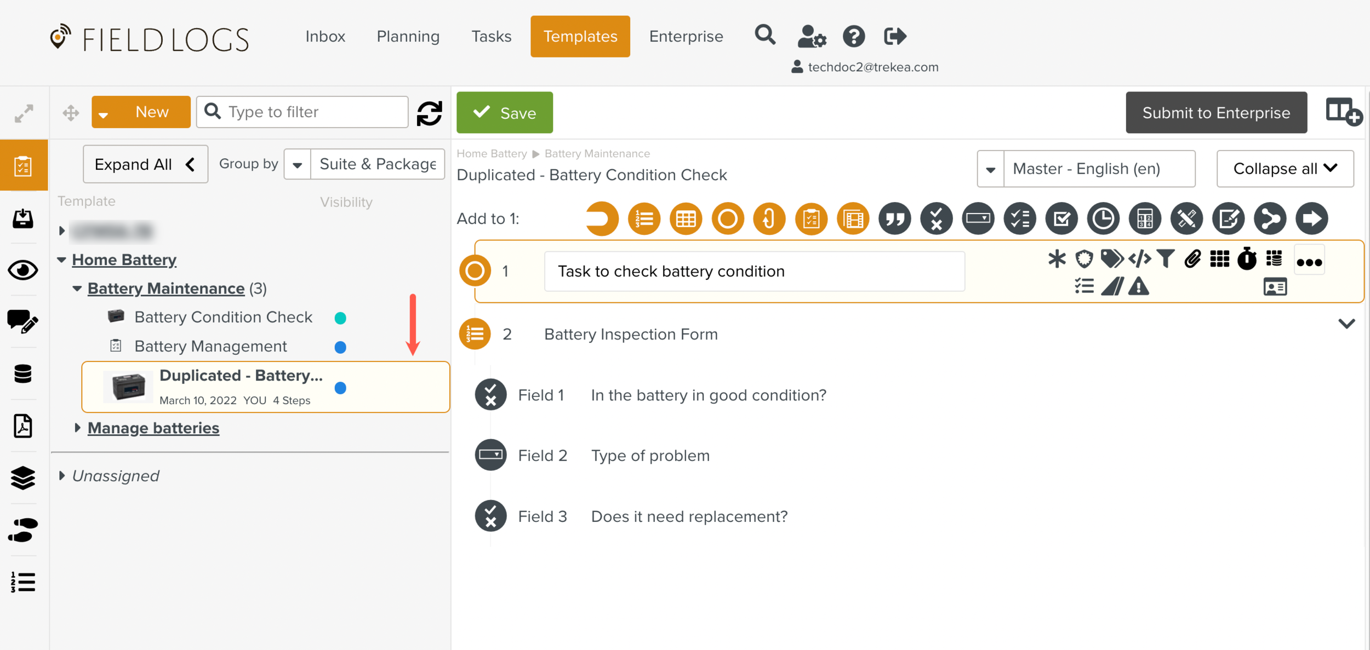Click the refresh templates icon

429,113
